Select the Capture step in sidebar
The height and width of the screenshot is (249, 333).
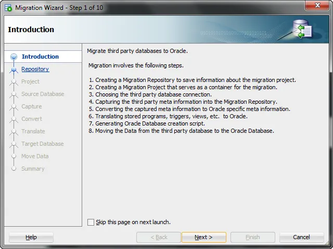pos(32,106)
